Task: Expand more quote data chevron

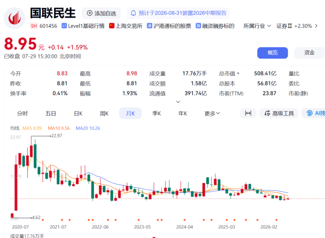Action: 178,102
